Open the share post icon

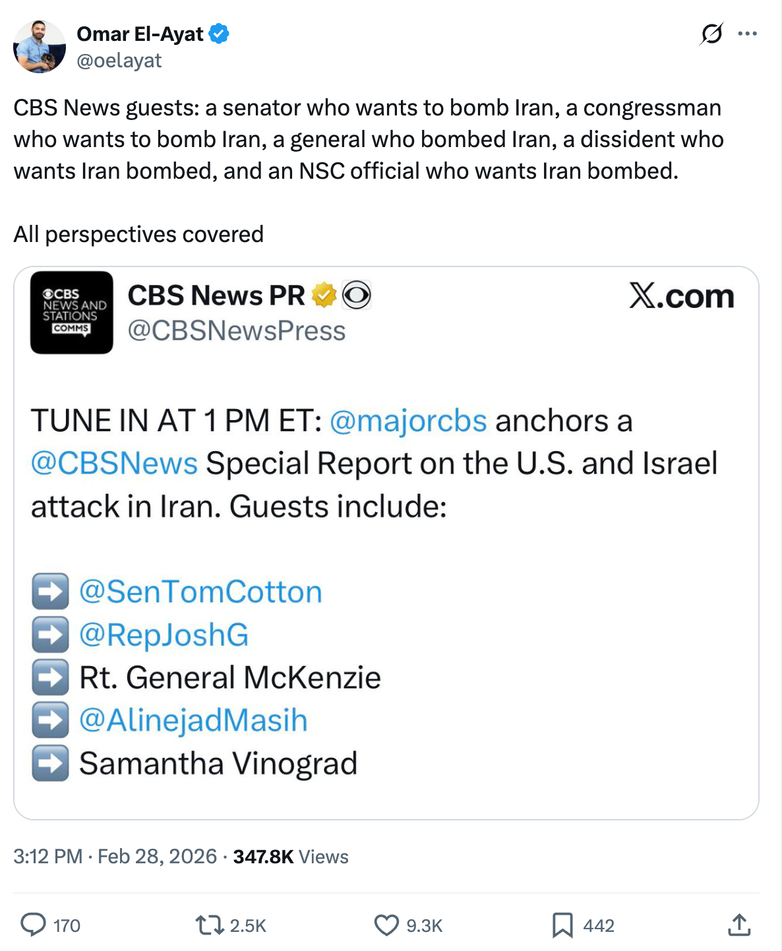739,925
